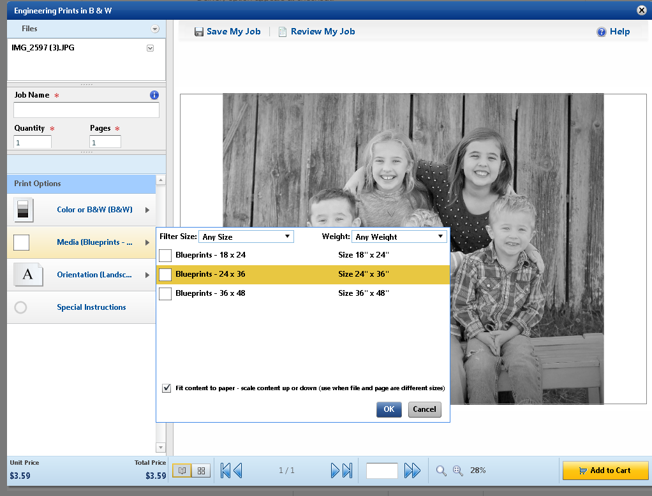The image size is (652, 496).
Task: Open the Weight dropdown
Action: point(399,237)
